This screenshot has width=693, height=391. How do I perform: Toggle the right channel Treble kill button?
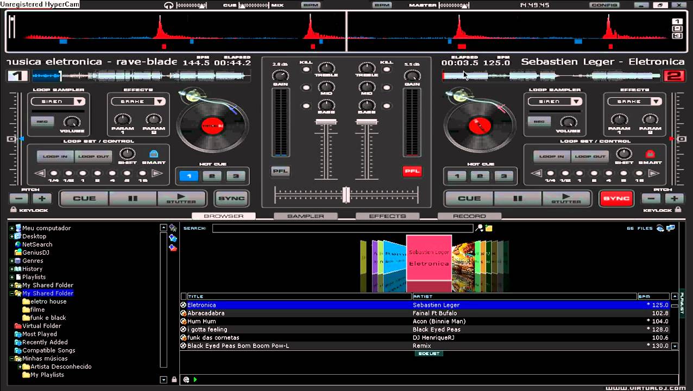click(x=387, y=70)
